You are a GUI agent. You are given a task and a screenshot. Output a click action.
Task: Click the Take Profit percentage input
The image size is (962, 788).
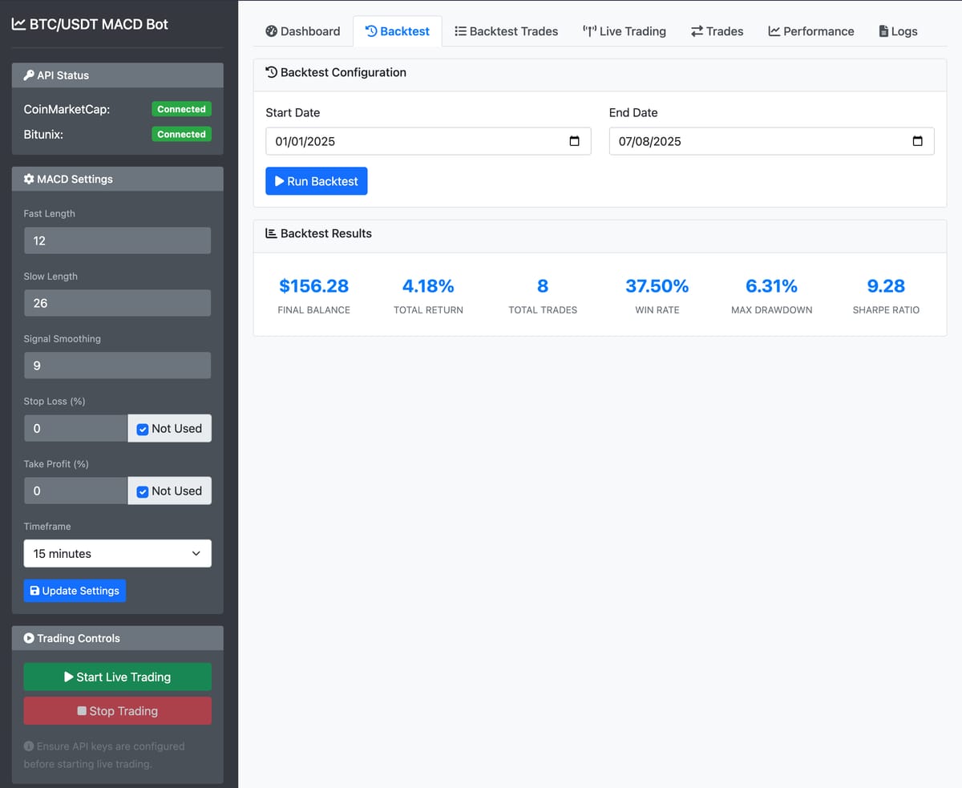click(x=75, y=491)
